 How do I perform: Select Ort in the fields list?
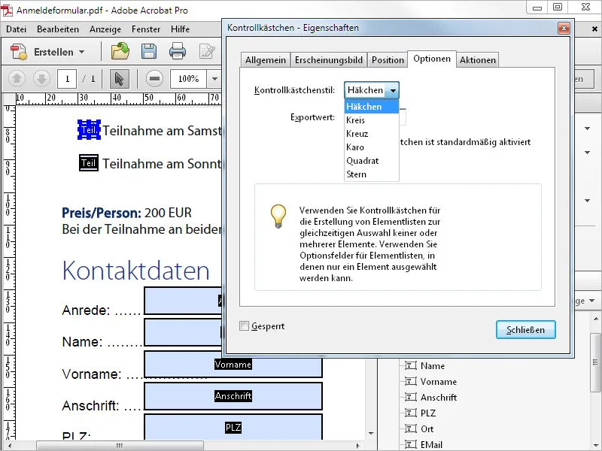point(427,428)
